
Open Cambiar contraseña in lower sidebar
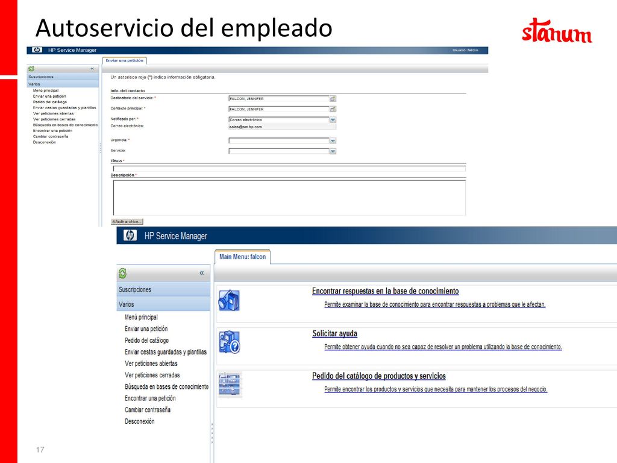[148, 410]
